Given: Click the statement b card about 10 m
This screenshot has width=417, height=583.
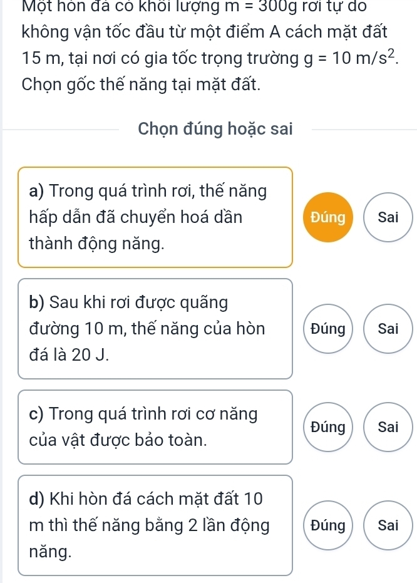Looking at the screenshot, I should (x=155, y=328).
